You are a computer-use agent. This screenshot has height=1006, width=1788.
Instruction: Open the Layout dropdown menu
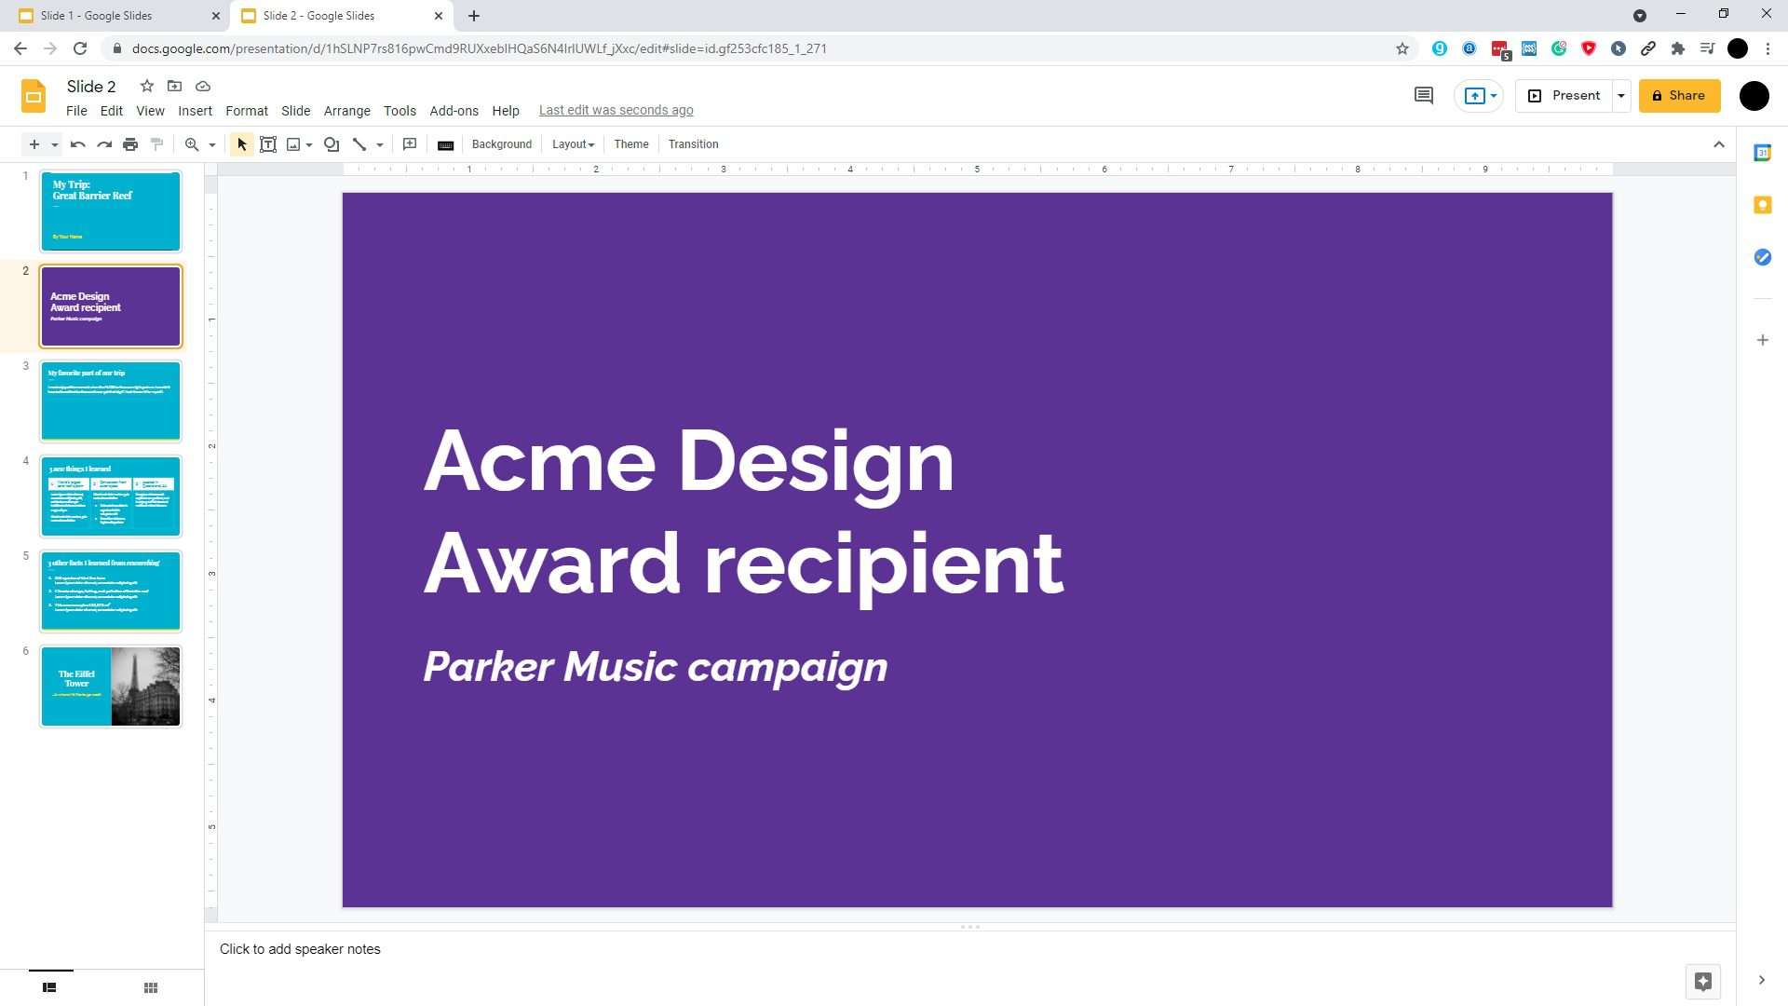click(571, 143)
